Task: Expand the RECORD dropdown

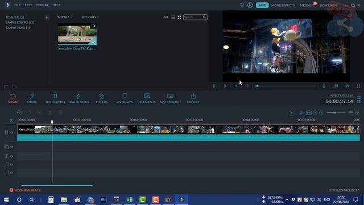Action: coord(90,17)
